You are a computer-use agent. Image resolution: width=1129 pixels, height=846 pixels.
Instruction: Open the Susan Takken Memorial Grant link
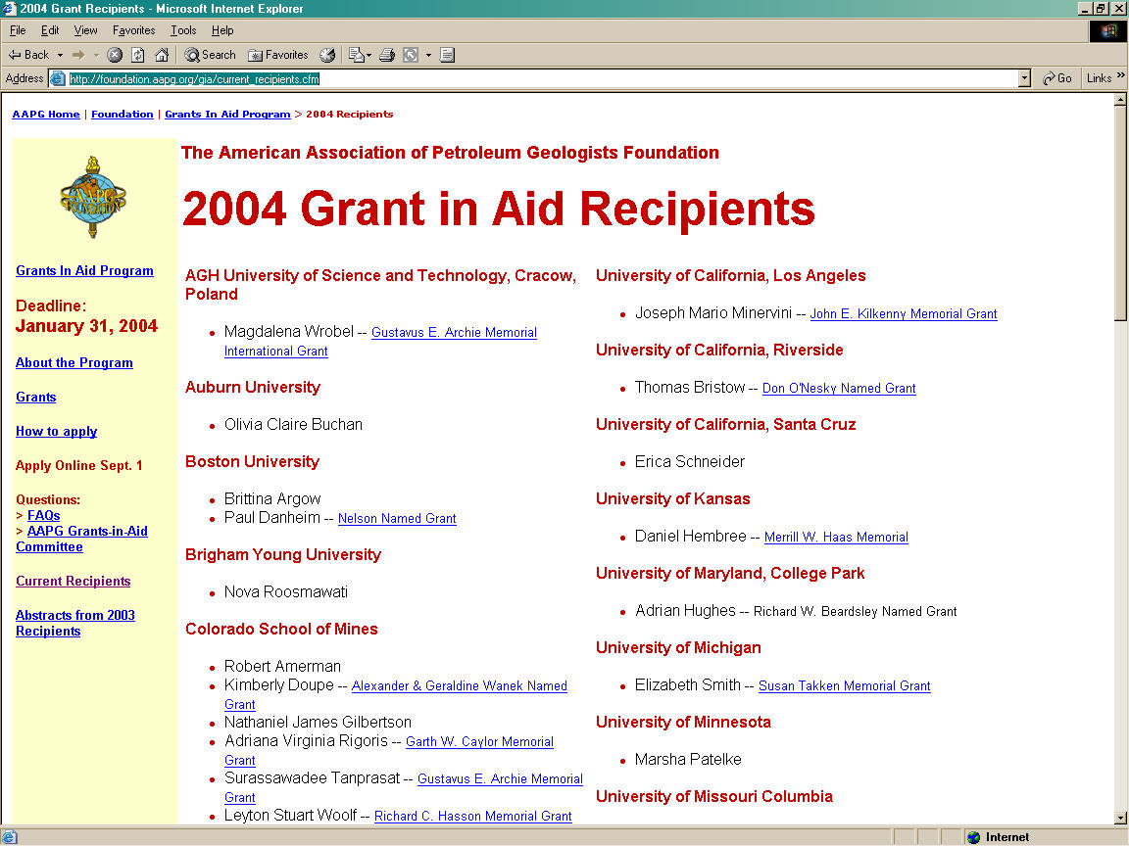[x=845, y=686]
